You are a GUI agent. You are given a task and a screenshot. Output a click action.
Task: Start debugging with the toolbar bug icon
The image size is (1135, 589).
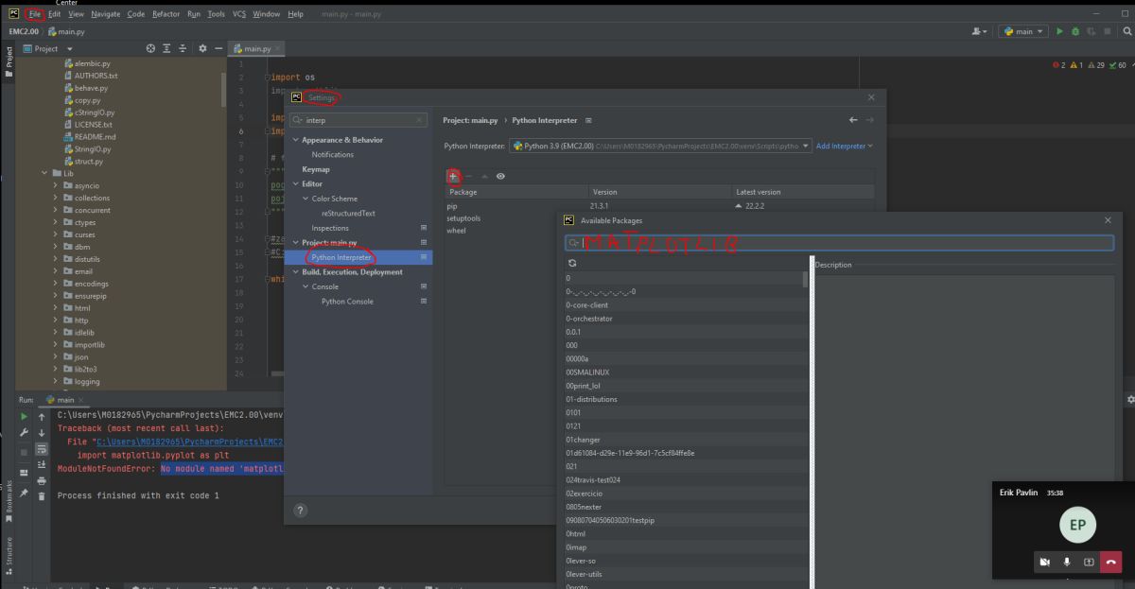(x=1074, y=31)
